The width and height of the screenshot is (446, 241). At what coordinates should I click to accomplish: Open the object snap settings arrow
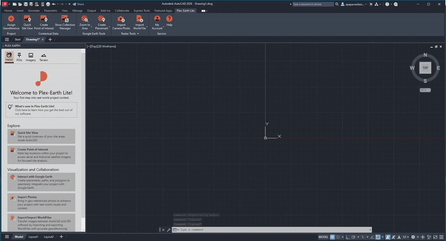click(382, 237)
